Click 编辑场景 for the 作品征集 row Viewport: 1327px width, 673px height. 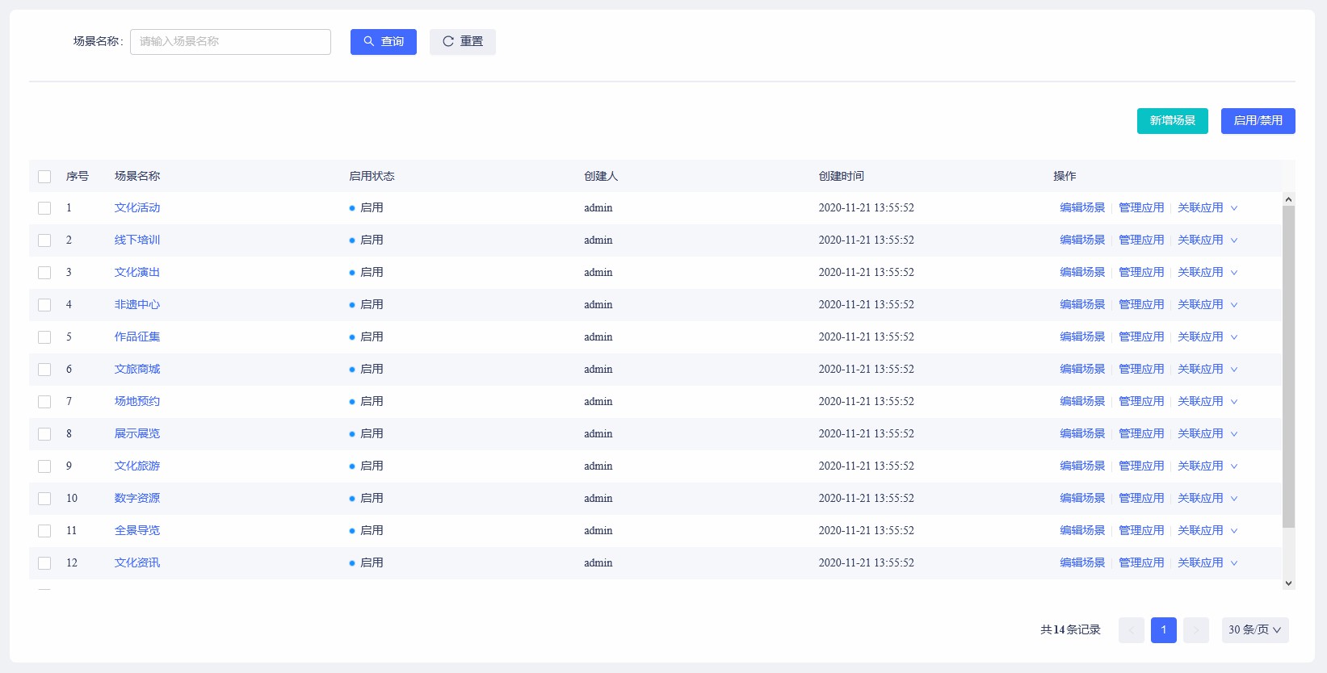(1082, 336)
